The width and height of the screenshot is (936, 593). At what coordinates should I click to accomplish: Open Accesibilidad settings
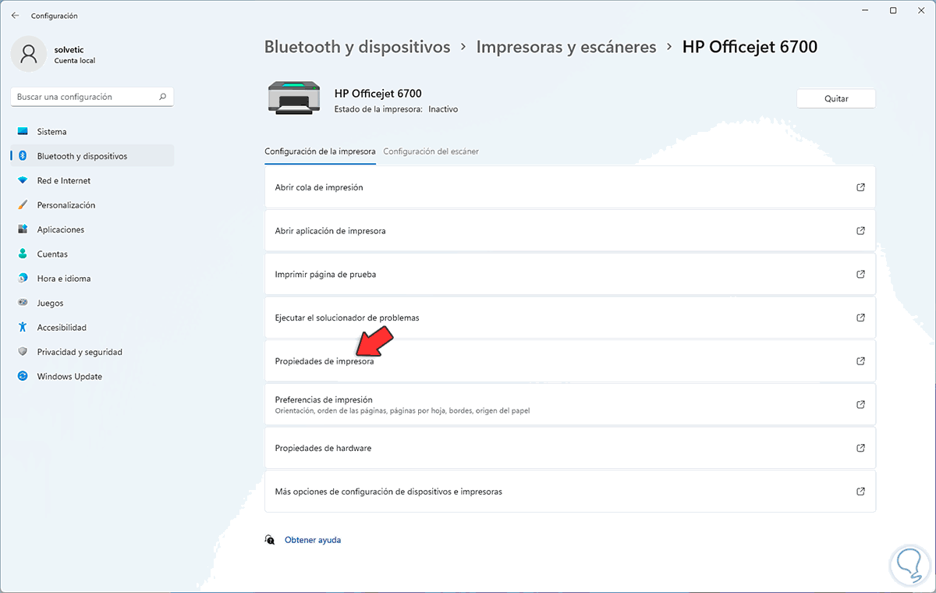click(x=92, y=328)
